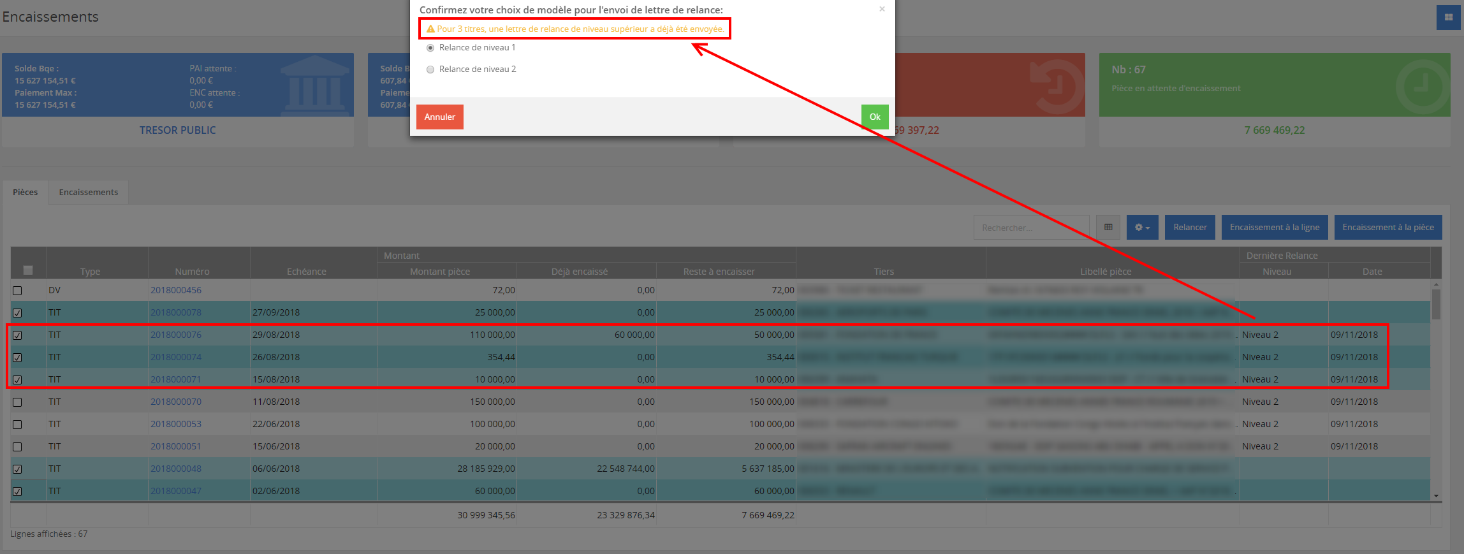This screenshot has width=1464, height=554.
Task: Click the Encaissement à la ligne button
Action: [1274, 228]
